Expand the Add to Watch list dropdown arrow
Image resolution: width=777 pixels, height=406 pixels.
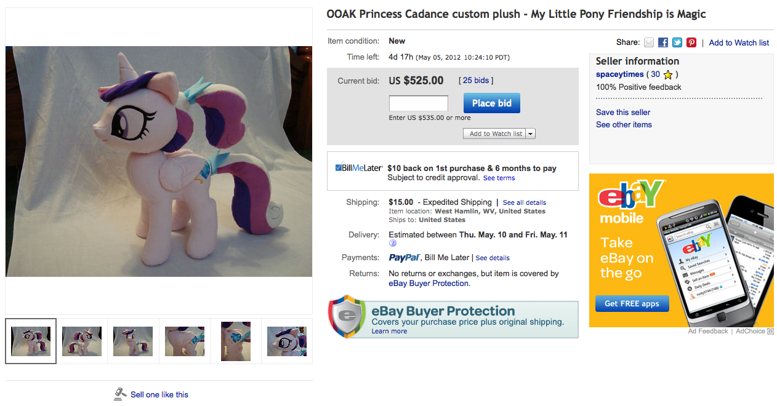[x=531, y=133]
